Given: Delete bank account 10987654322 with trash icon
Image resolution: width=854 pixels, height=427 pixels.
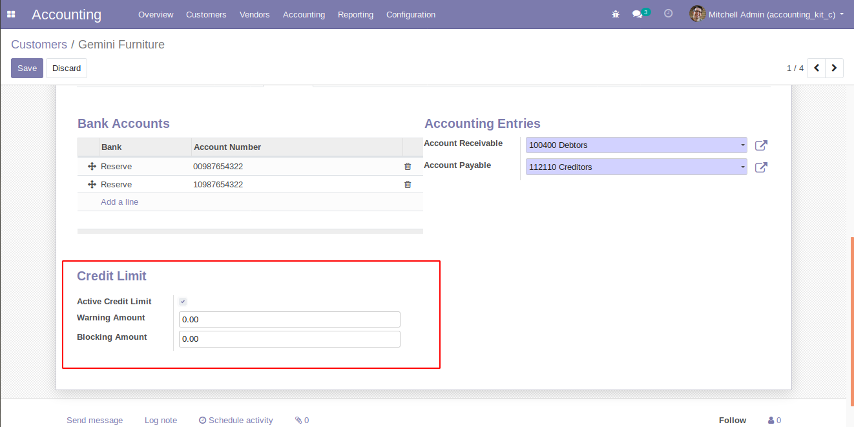Looking at the screenshot, I should pos(408,185).
